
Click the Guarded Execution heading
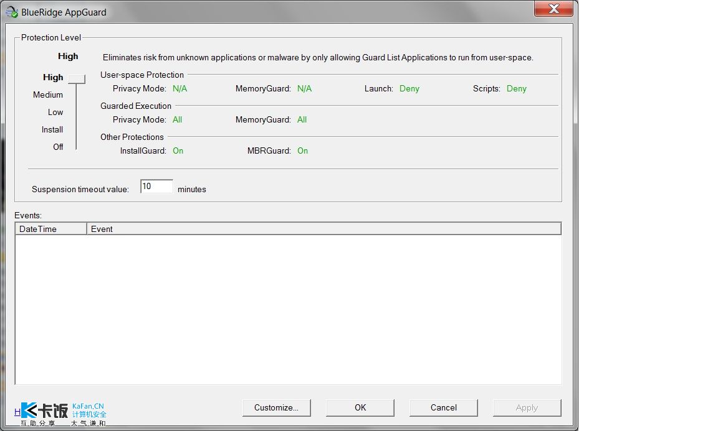pyautogui.click(x=135, y=106)
